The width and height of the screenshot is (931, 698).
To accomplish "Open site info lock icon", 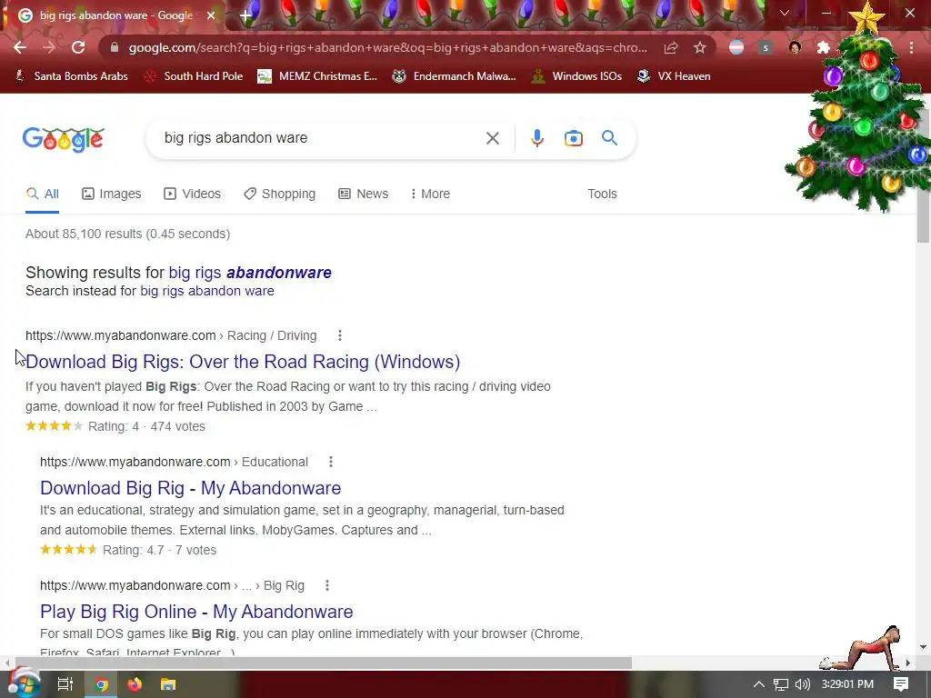I will pyautogui.click(x=115, y=47).
